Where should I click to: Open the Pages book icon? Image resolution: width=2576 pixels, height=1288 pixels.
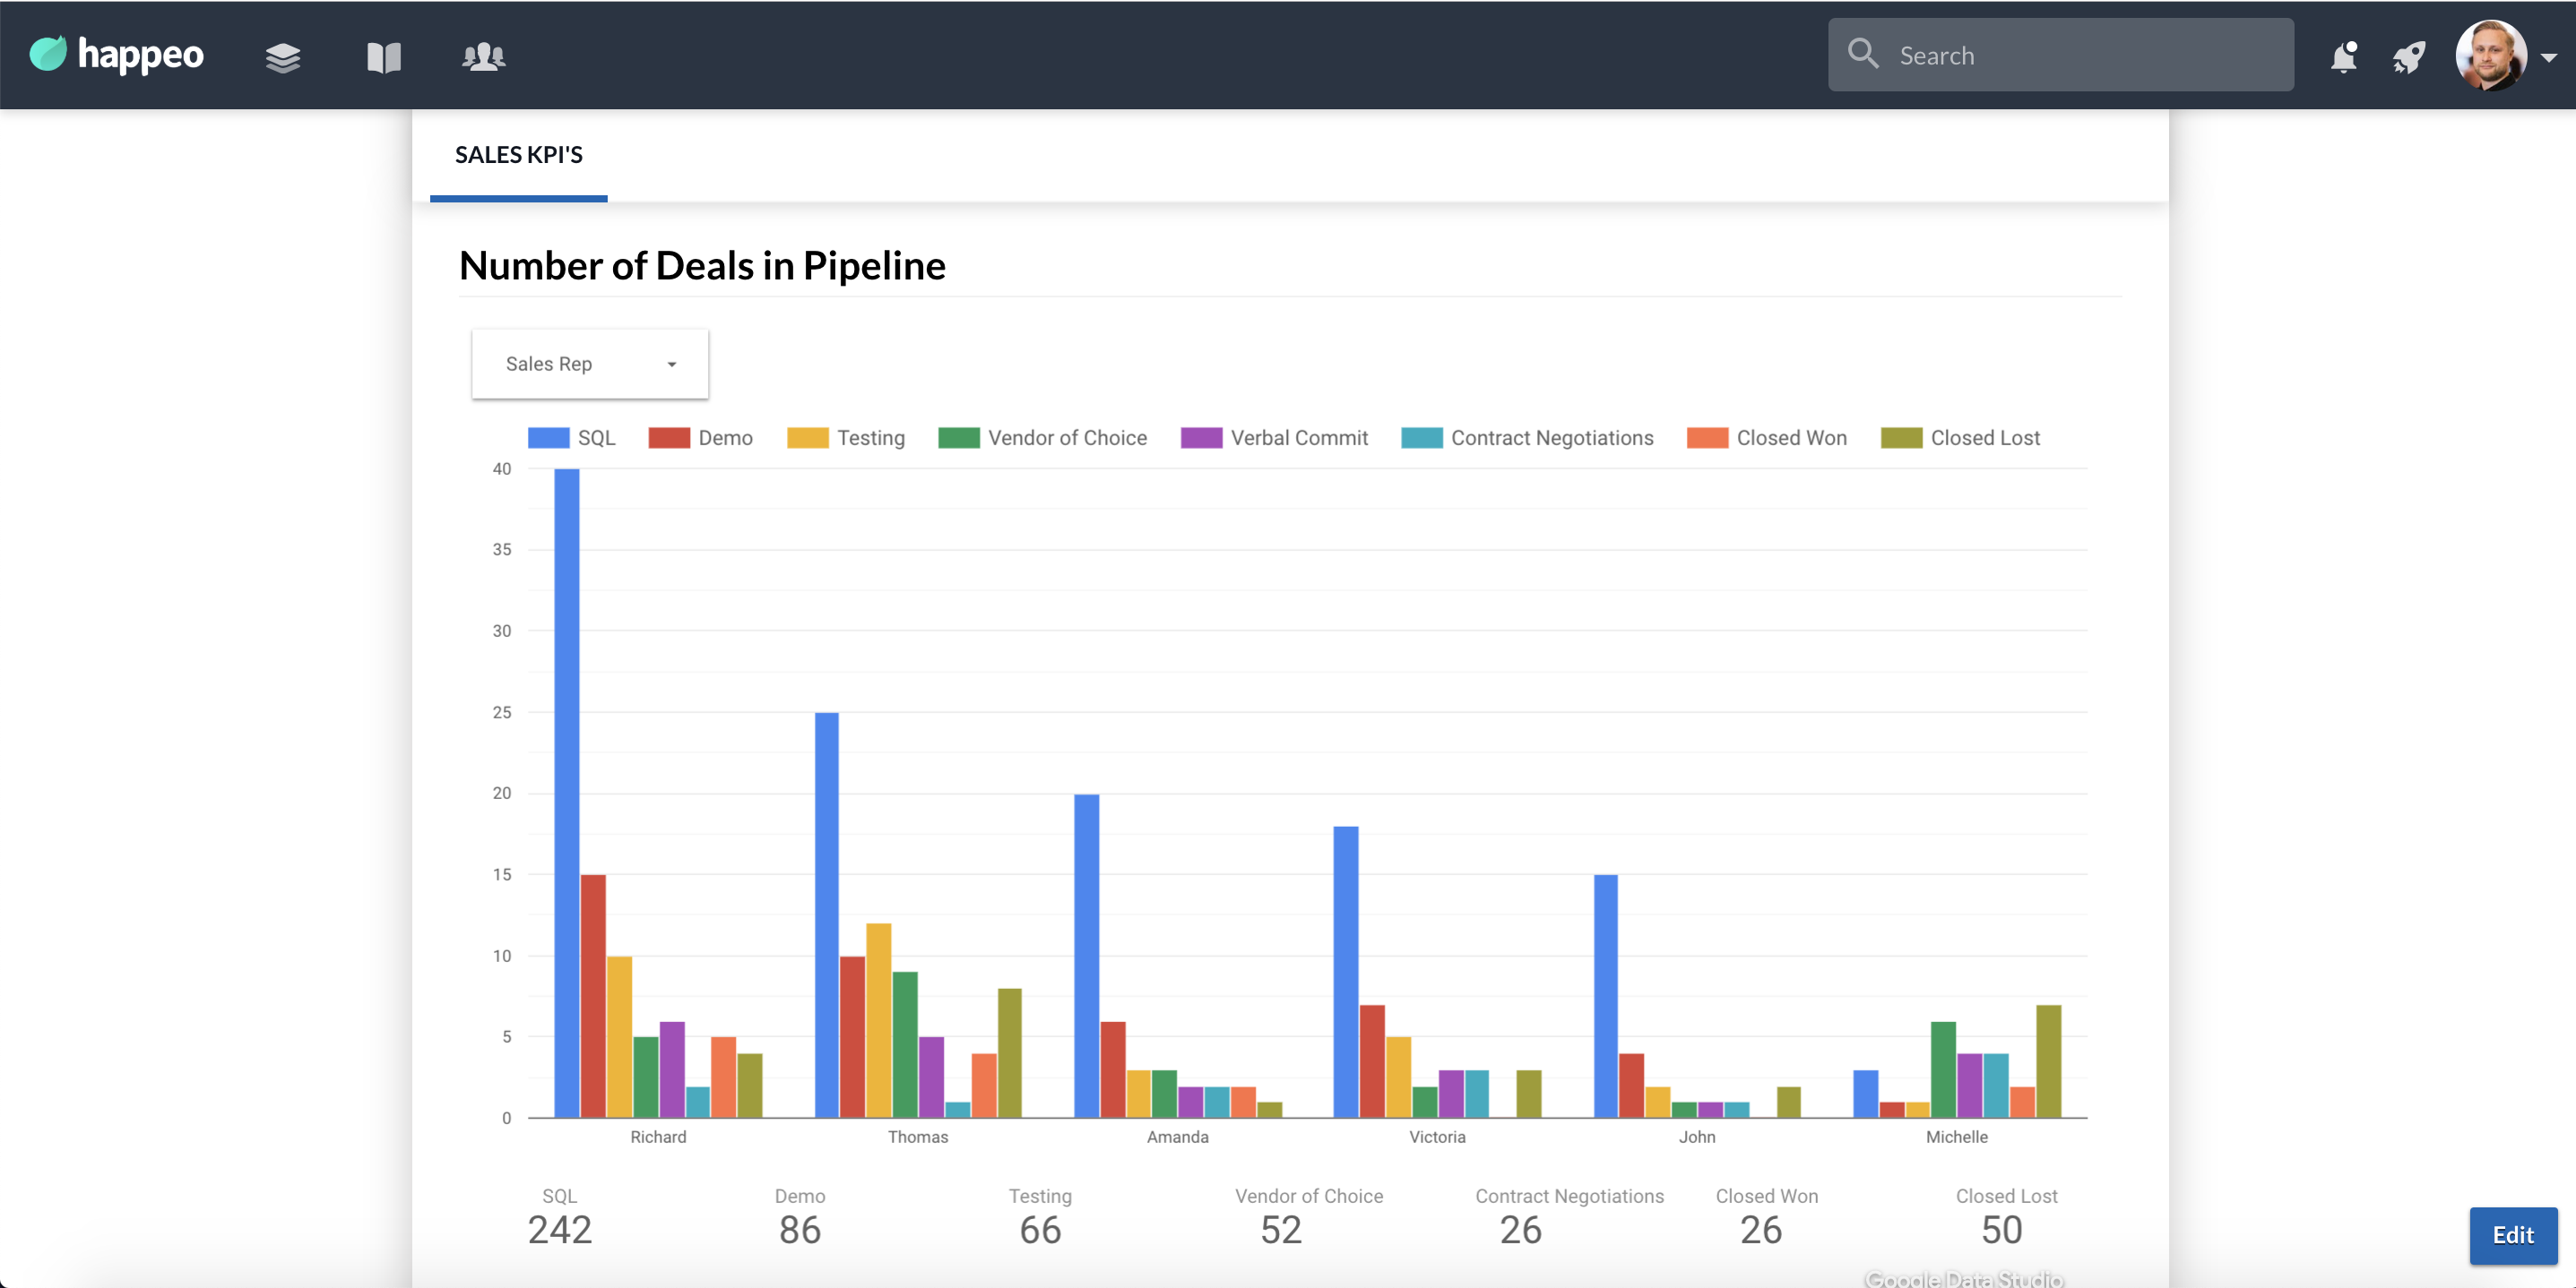click(383, 57)
